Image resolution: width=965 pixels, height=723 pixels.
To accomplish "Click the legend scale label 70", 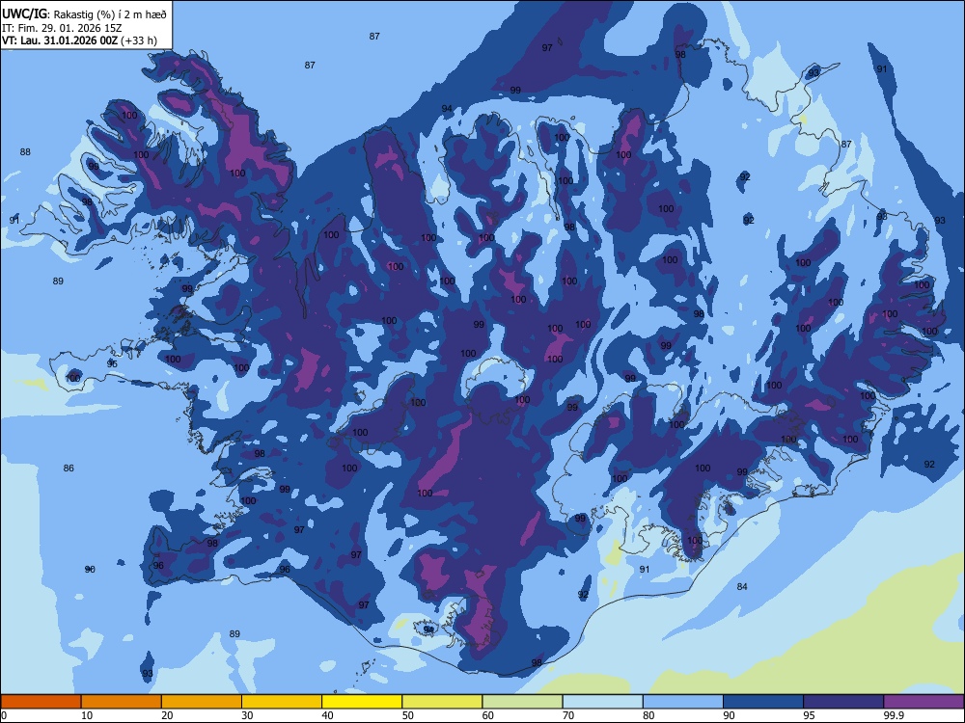I will click(568, 715).
